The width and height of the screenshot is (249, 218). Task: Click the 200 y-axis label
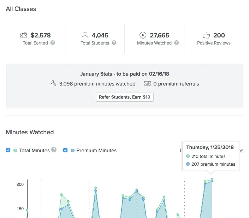click(20, 184)
